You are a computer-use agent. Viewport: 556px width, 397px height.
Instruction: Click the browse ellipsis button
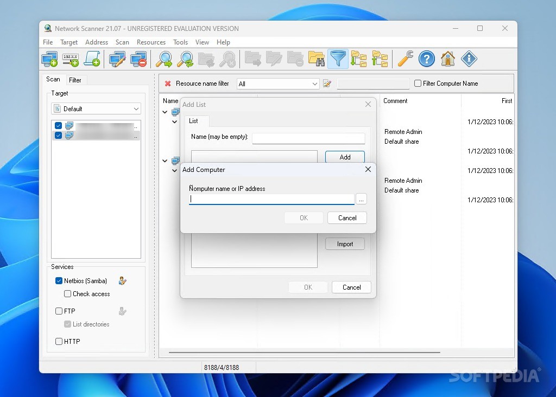pos(361,199)
